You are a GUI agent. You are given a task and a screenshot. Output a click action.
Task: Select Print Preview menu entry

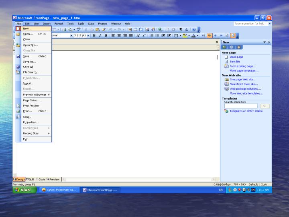pos(33,106)
